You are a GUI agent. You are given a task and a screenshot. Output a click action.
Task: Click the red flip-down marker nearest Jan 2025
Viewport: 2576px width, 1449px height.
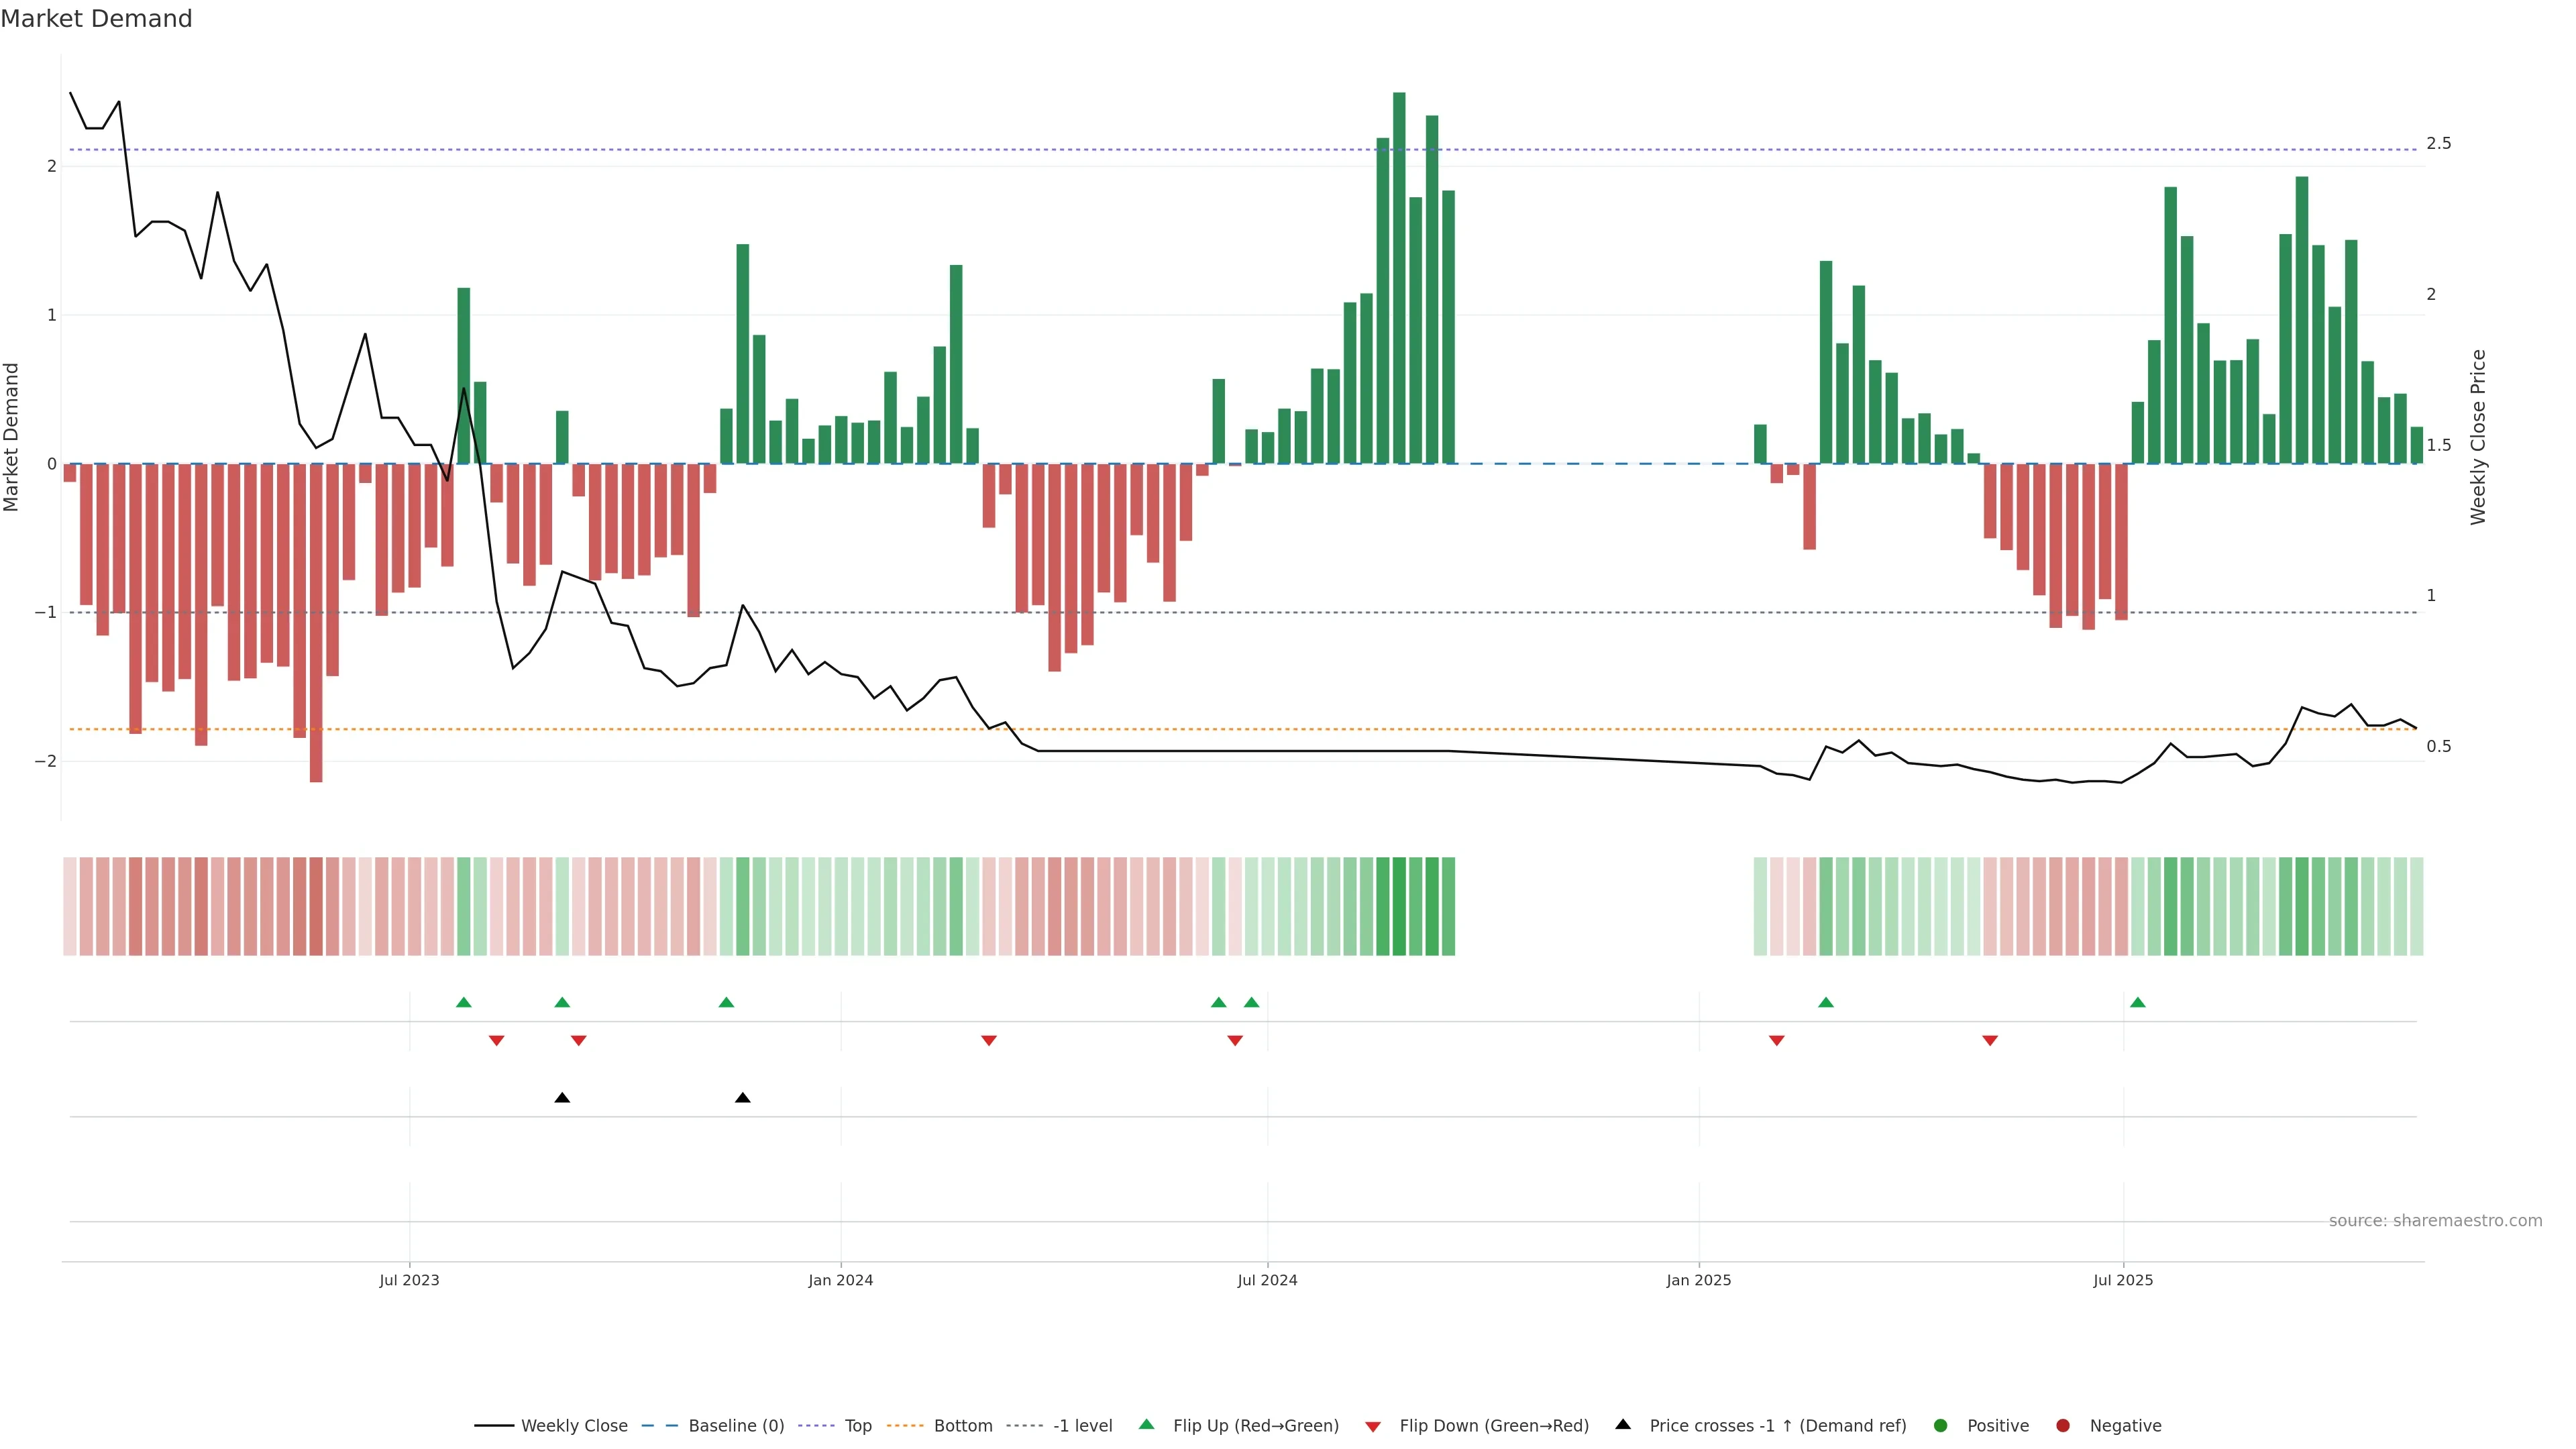[x=1777, y=1041]
